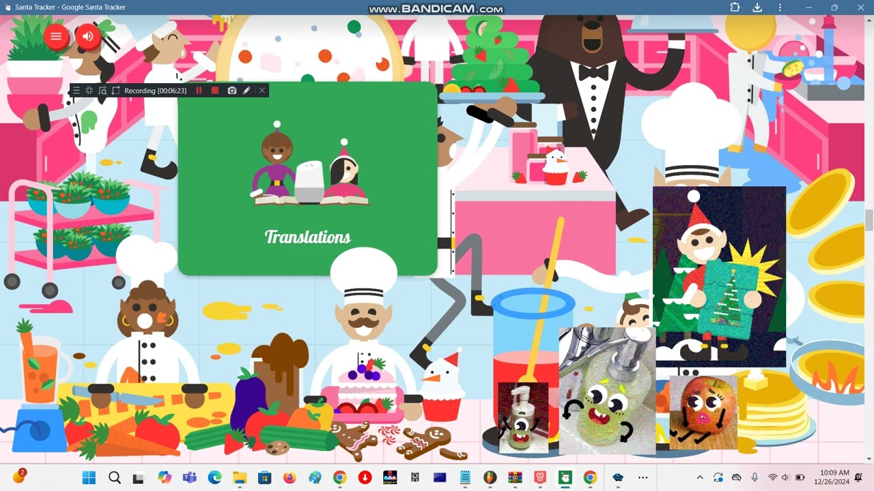The height and width of the screenshot is (491, 874).
Task: Open the red hamburger menu in Santa Tracker
Action: [x=56, y=36]
